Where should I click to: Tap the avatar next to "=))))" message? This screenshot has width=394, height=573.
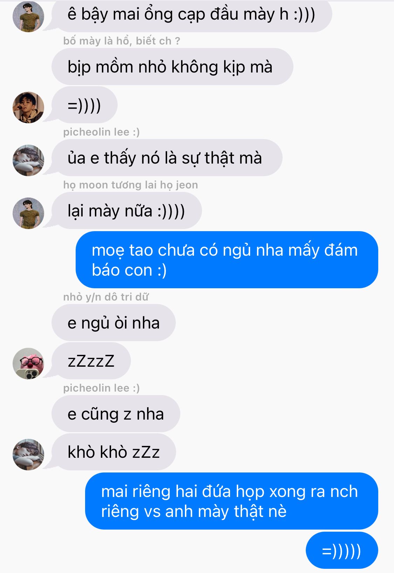(x=28, y=108)
